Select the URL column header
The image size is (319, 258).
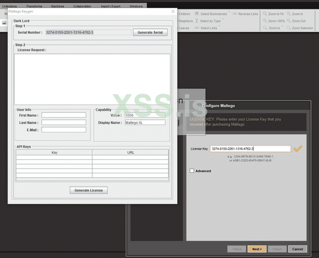coord(130,153)
